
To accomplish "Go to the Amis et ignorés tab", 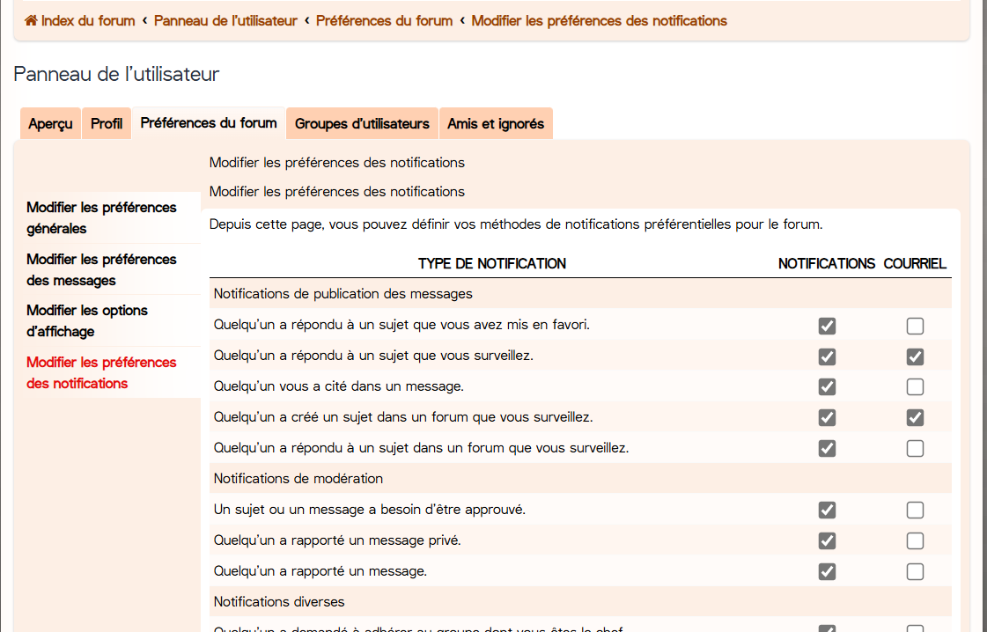I will tap(496, 124).
